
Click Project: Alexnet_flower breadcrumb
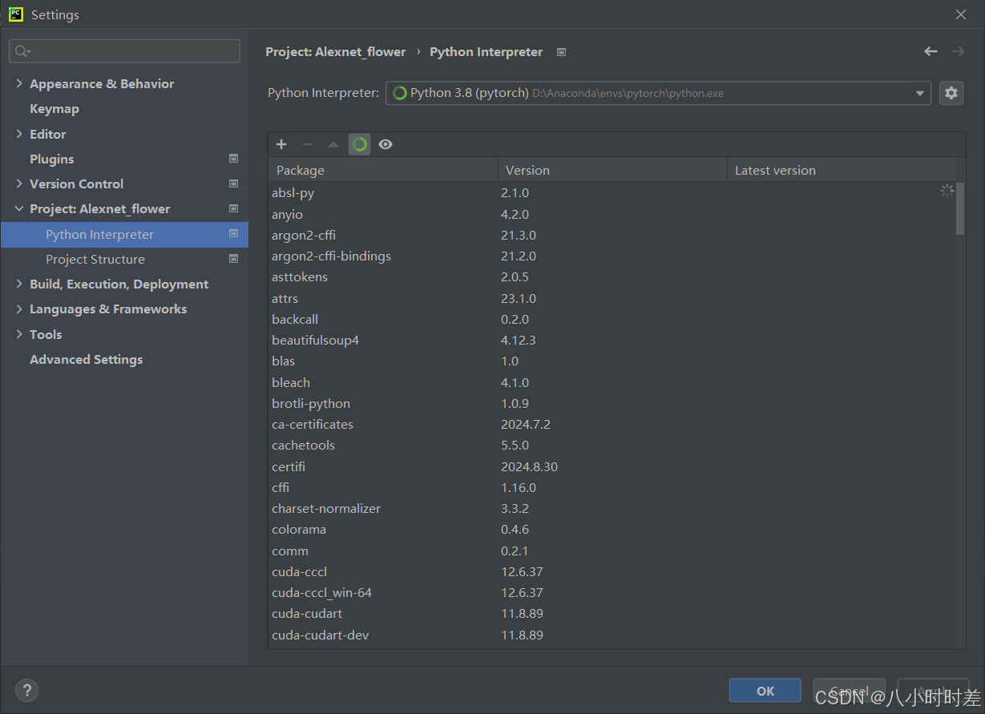click(x=336, y=52)
